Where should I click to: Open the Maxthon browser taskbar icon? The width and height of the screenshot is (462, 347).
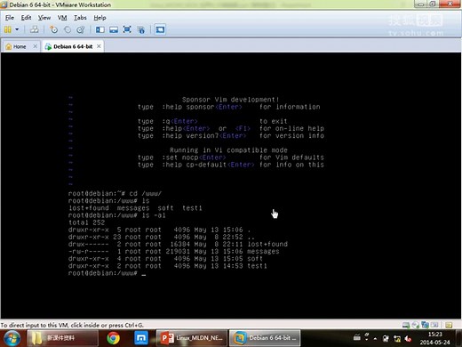[x=141, y=338]
